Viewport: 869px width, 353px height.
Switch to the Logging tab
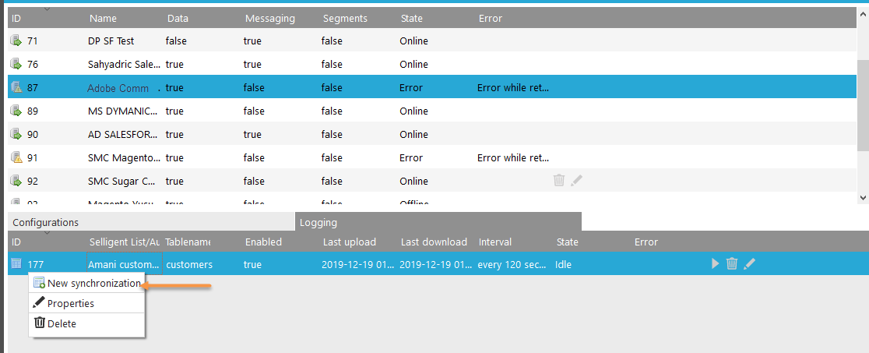tap(318, 223)
